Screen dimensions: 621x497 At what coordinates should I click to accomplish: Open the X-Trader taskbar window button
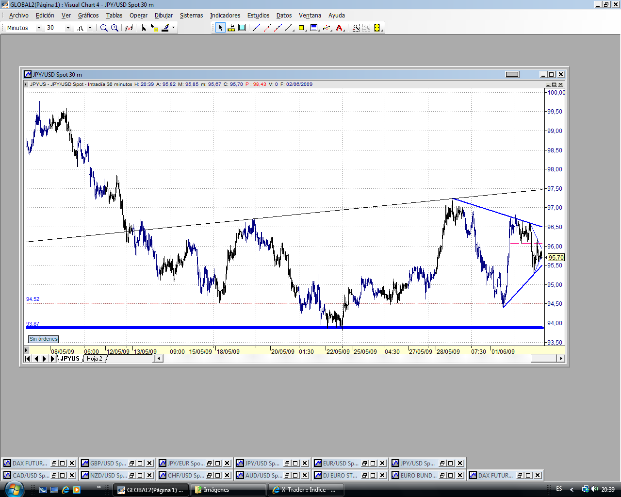click(x=306, y=490)
